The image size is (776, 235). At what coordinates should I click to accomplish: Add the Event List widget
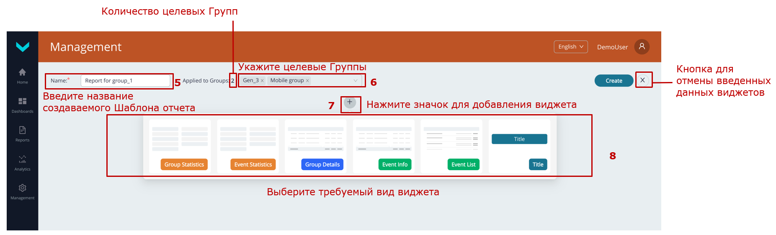pyautogui.click(x=463, y=164)
